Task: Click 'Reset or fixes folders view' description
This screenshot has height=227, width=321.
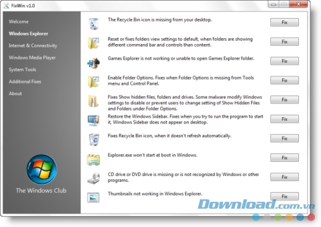Action: point(180,42)
